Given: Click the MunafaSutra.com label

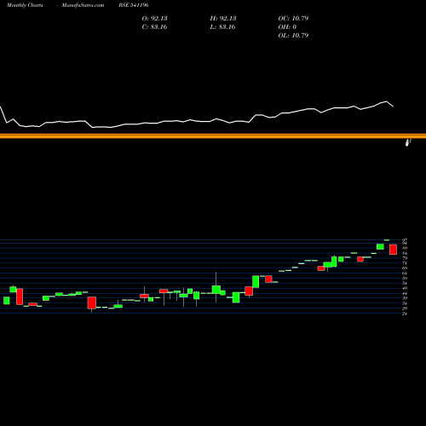Looking at the screenshot, I should [83, 5].
